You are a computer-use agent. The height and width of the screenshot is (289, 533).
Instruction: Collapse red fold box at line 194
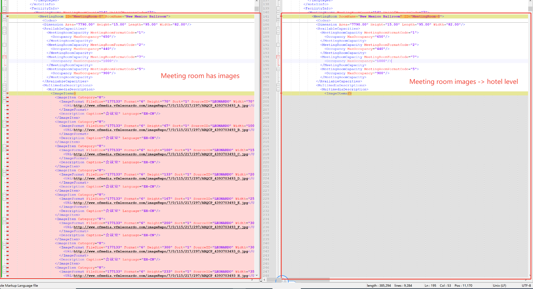coord(278,57)
